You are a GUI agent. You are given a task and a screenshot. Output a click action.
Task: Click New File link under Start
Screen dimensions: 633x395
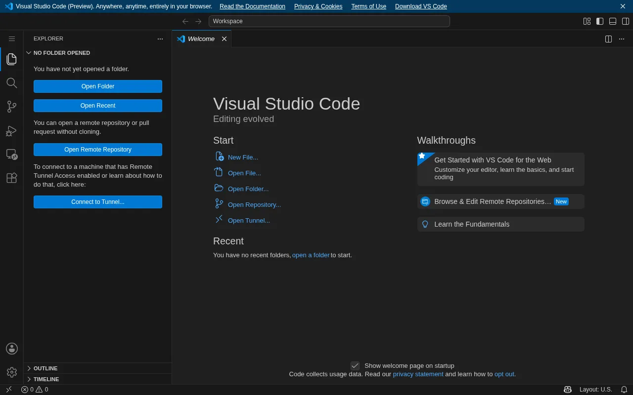(x=243, y=157)
